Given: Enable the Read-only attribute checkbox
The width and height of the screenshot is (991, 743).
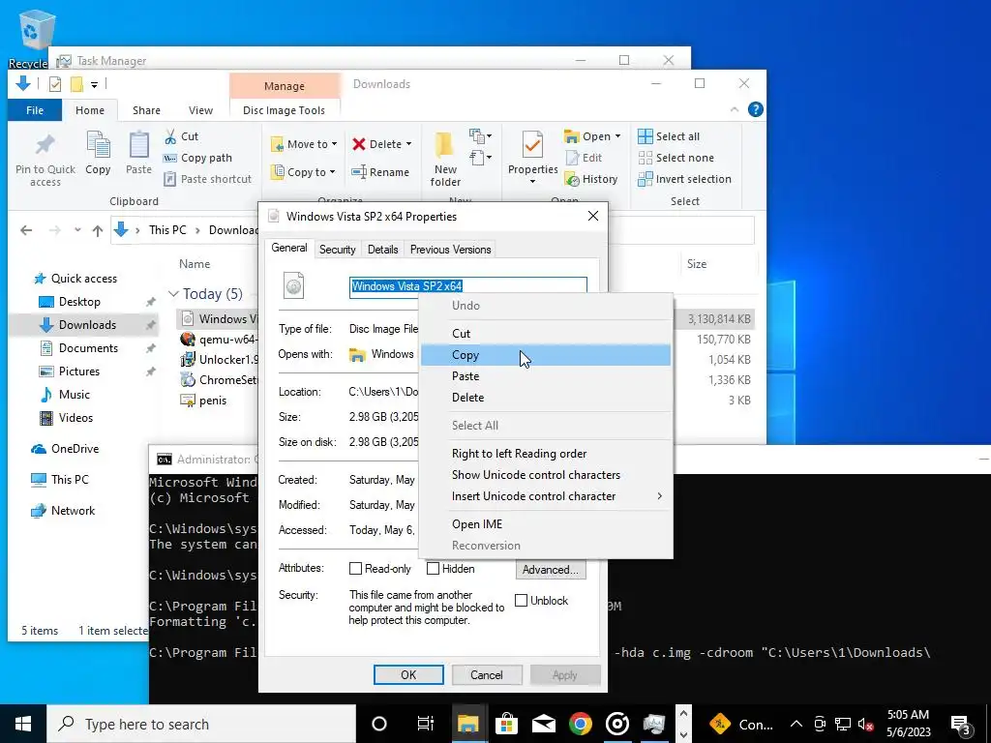Looking at the screenshot, I should click(356, 569).
